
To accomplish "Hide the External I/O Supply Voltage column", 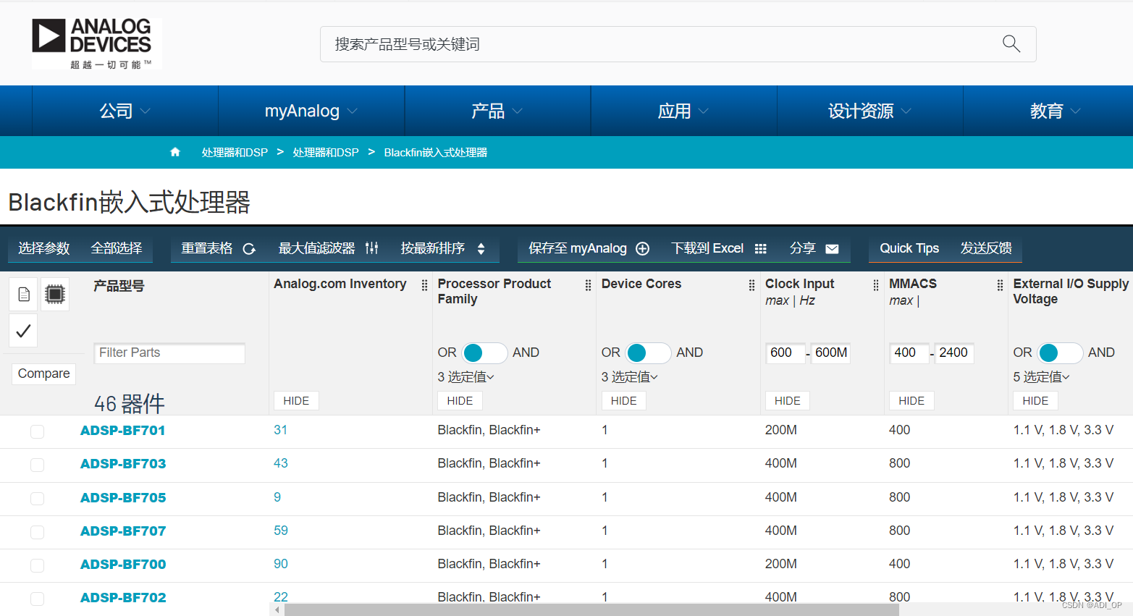I will 1035,401.
